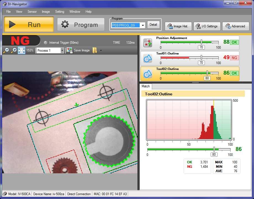Open the View menu
The image size is (254, 199).
[19, 12]
